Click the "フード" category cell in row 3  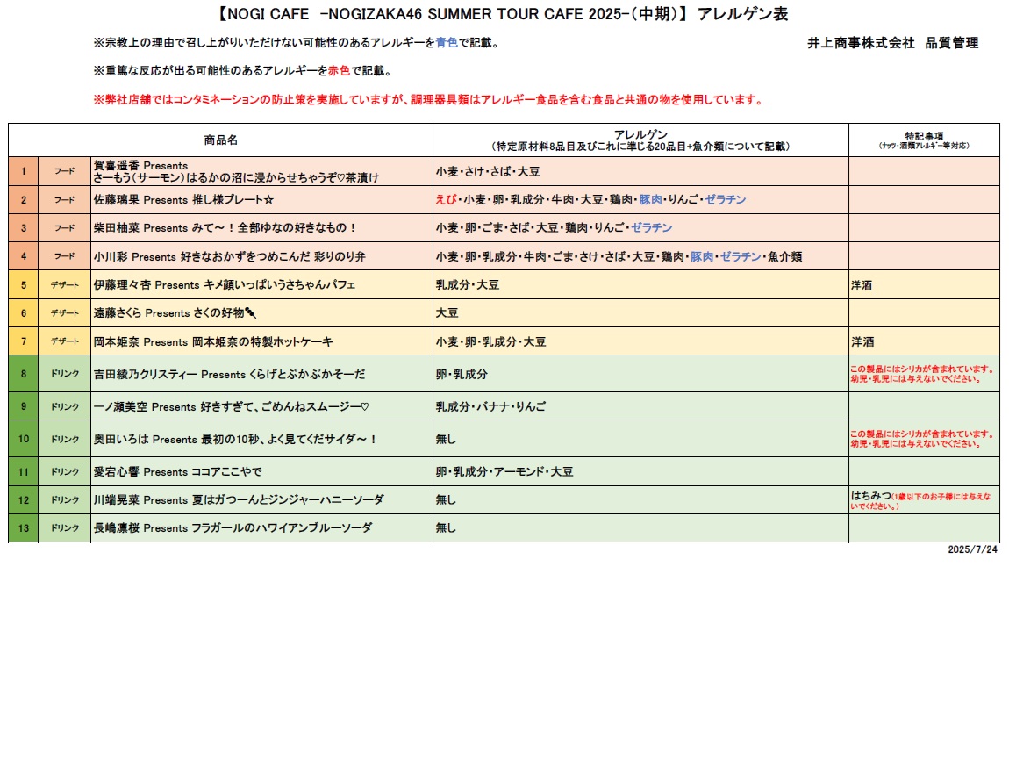click(x=64, y=228)
